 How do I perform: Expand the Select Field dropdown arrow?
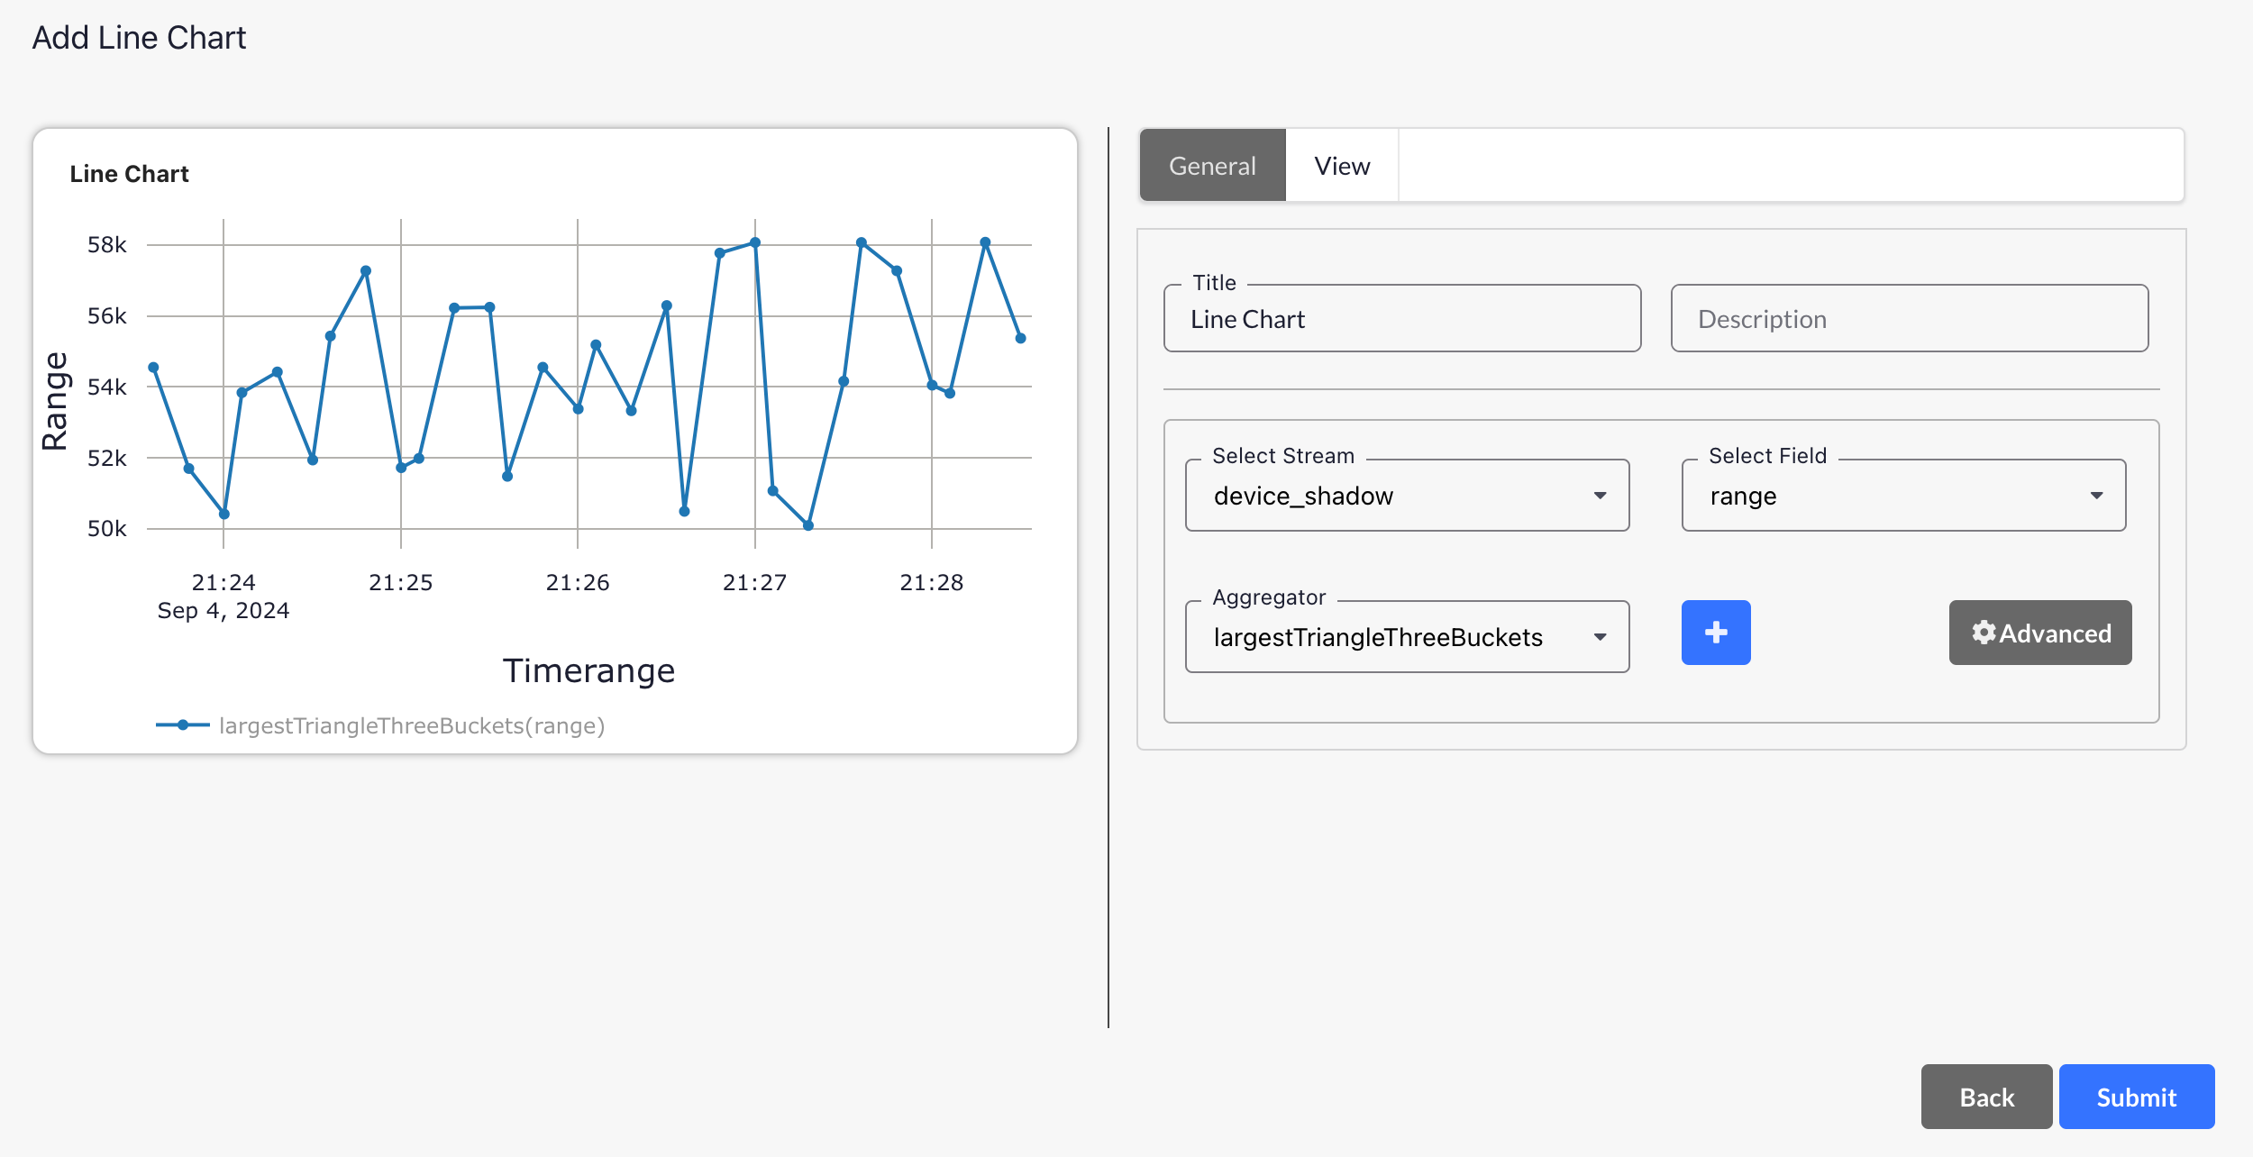point(2096,496)
